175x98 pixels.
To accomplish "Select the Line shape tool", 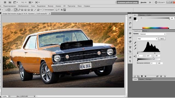I will point(35,10).
